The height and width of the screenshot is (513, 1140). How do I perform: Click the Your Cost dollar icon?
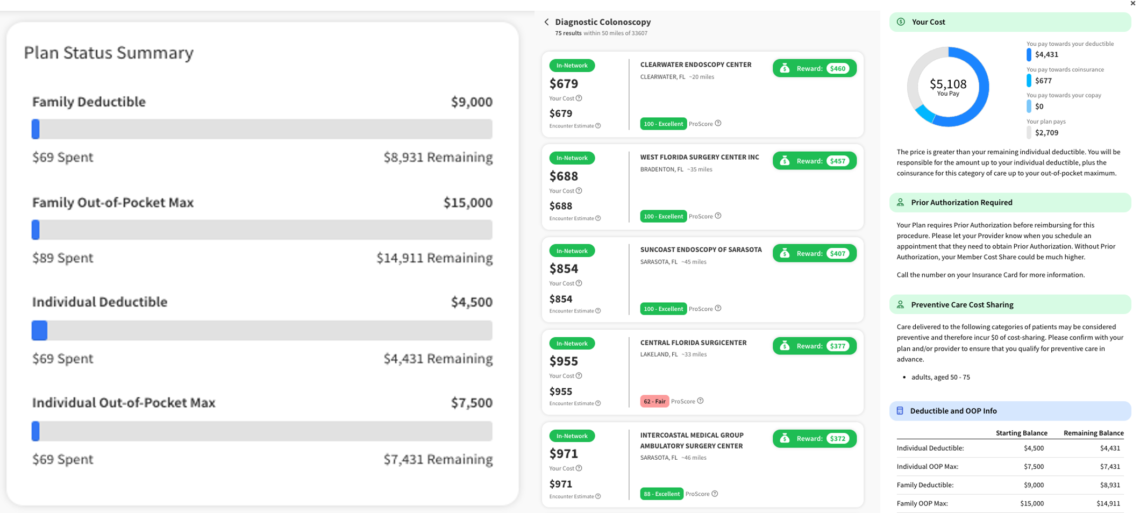901,22
